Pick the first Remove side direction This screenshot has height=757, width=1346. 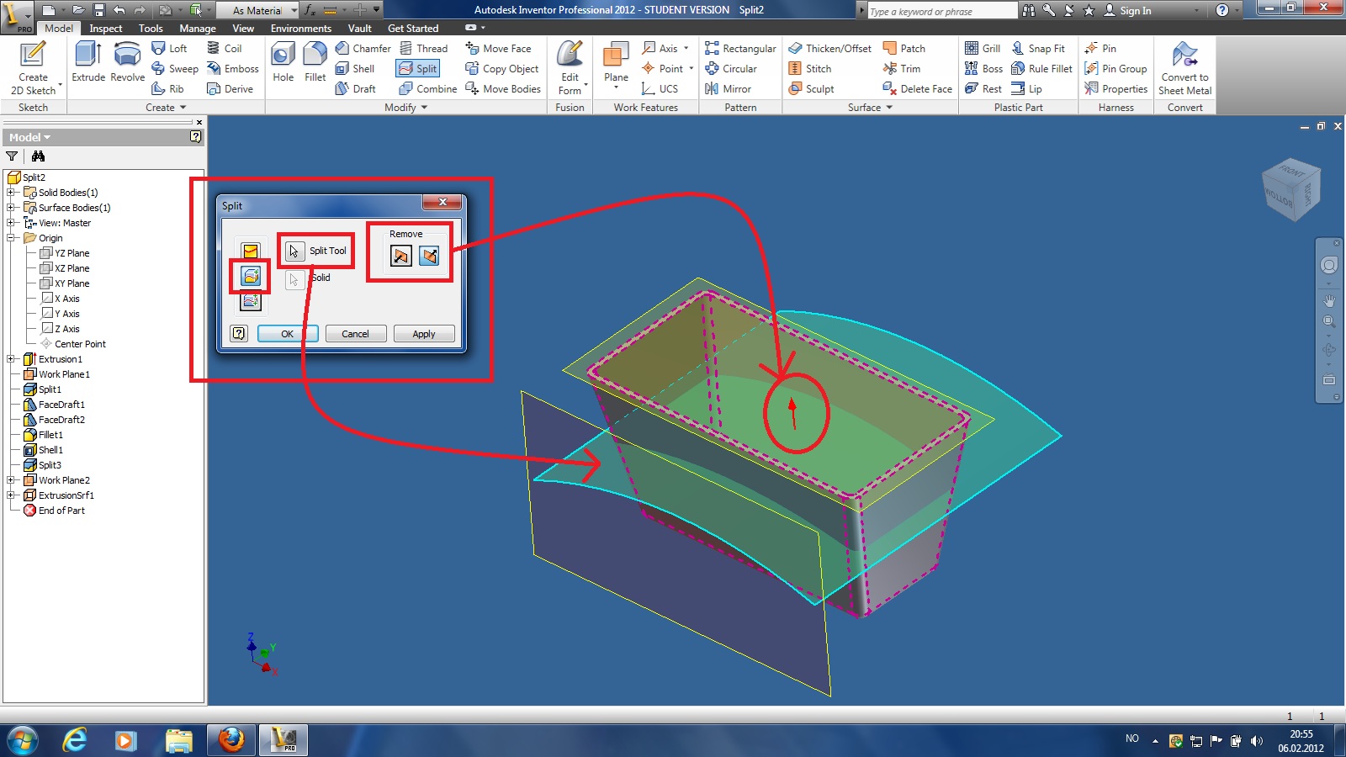coord(401,256)
